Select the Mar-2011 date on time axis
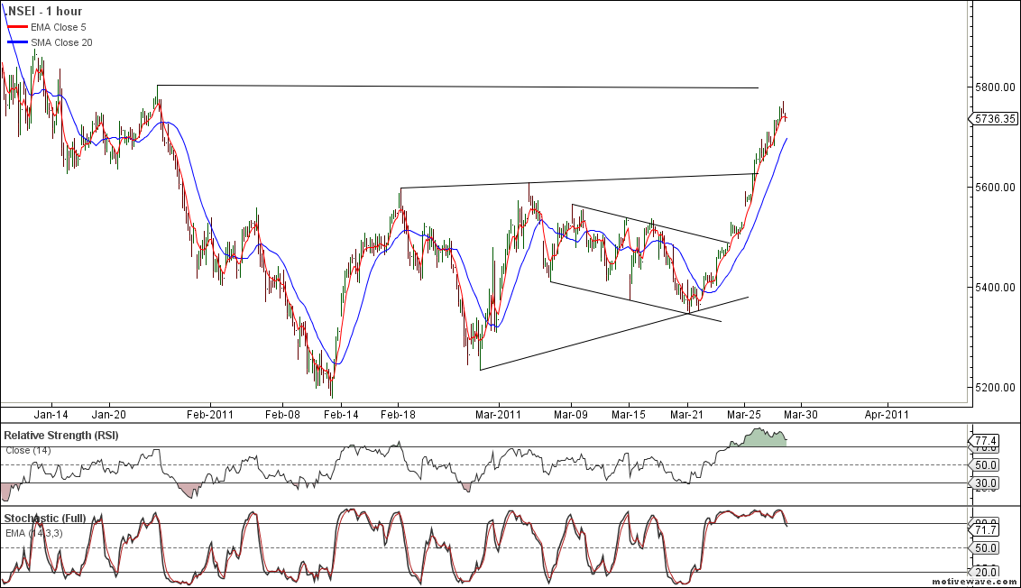Viewport: 1021px width, 588px height. [498, 414]
